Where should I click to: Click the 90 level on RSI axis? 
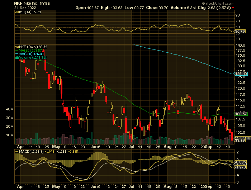tap(237, 15)
